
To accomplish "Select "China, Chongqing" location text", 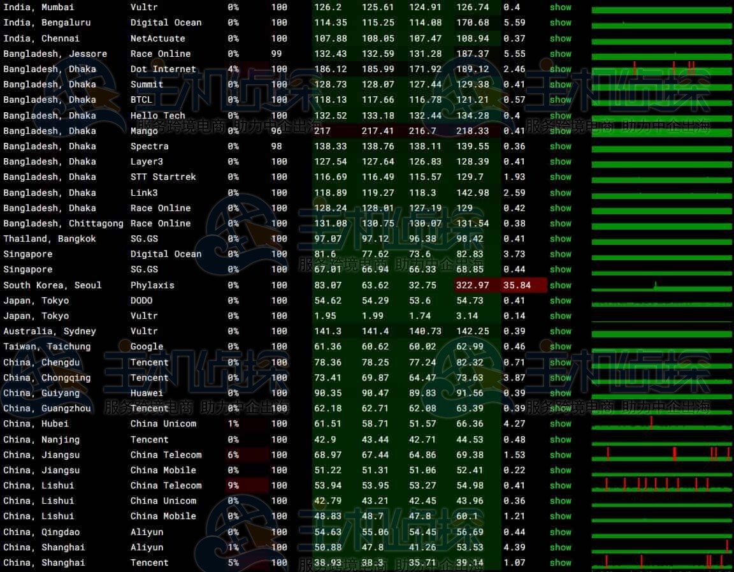I will point(47,378).
